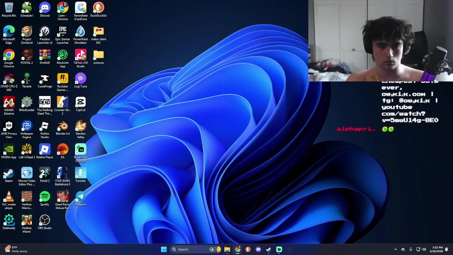Select TikTok LIVE Studio icon
Screen dimensions: 453x255
pyautogui.click(x=81, y=59)
